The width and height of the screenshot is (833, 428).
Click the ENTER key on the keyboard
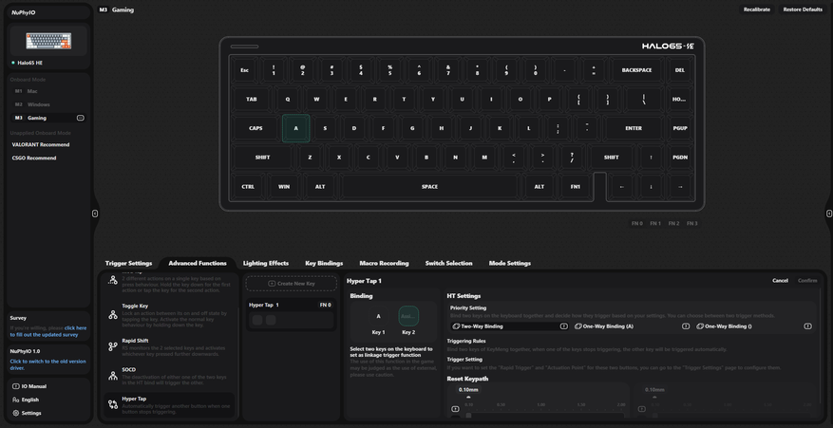(634, 128)
